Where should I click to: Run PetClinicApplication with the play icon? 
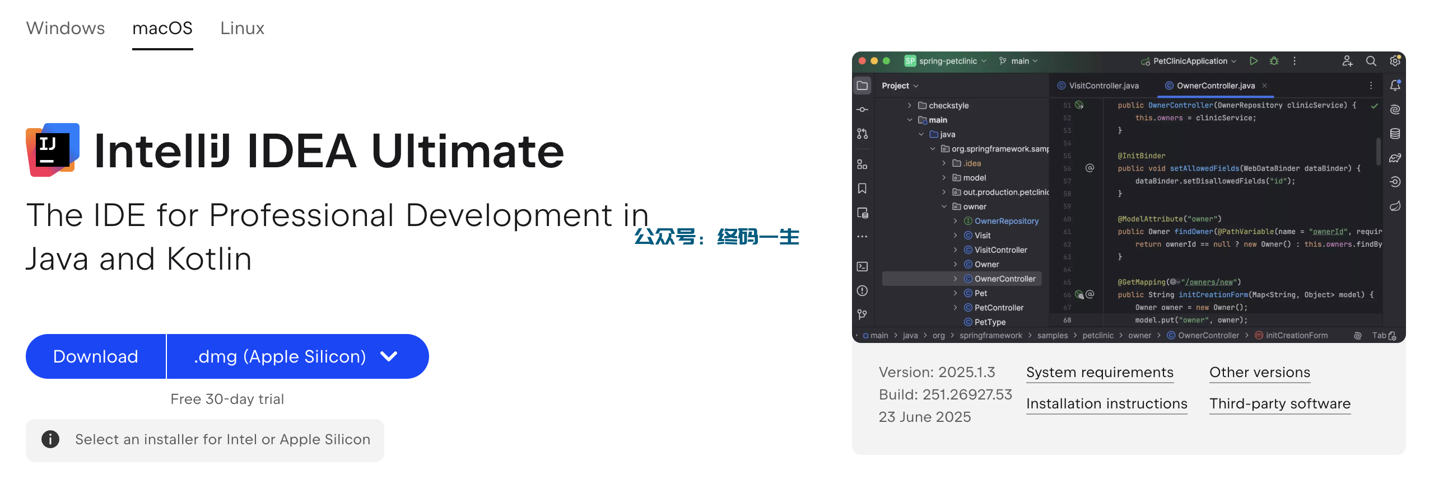[x=1254, y=61]
